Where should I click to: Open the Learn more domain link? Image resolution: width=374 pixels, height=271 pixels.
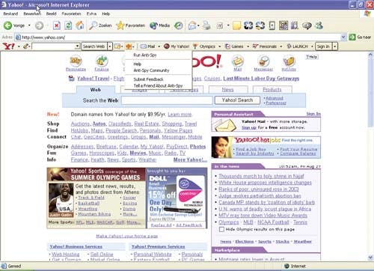180,115
